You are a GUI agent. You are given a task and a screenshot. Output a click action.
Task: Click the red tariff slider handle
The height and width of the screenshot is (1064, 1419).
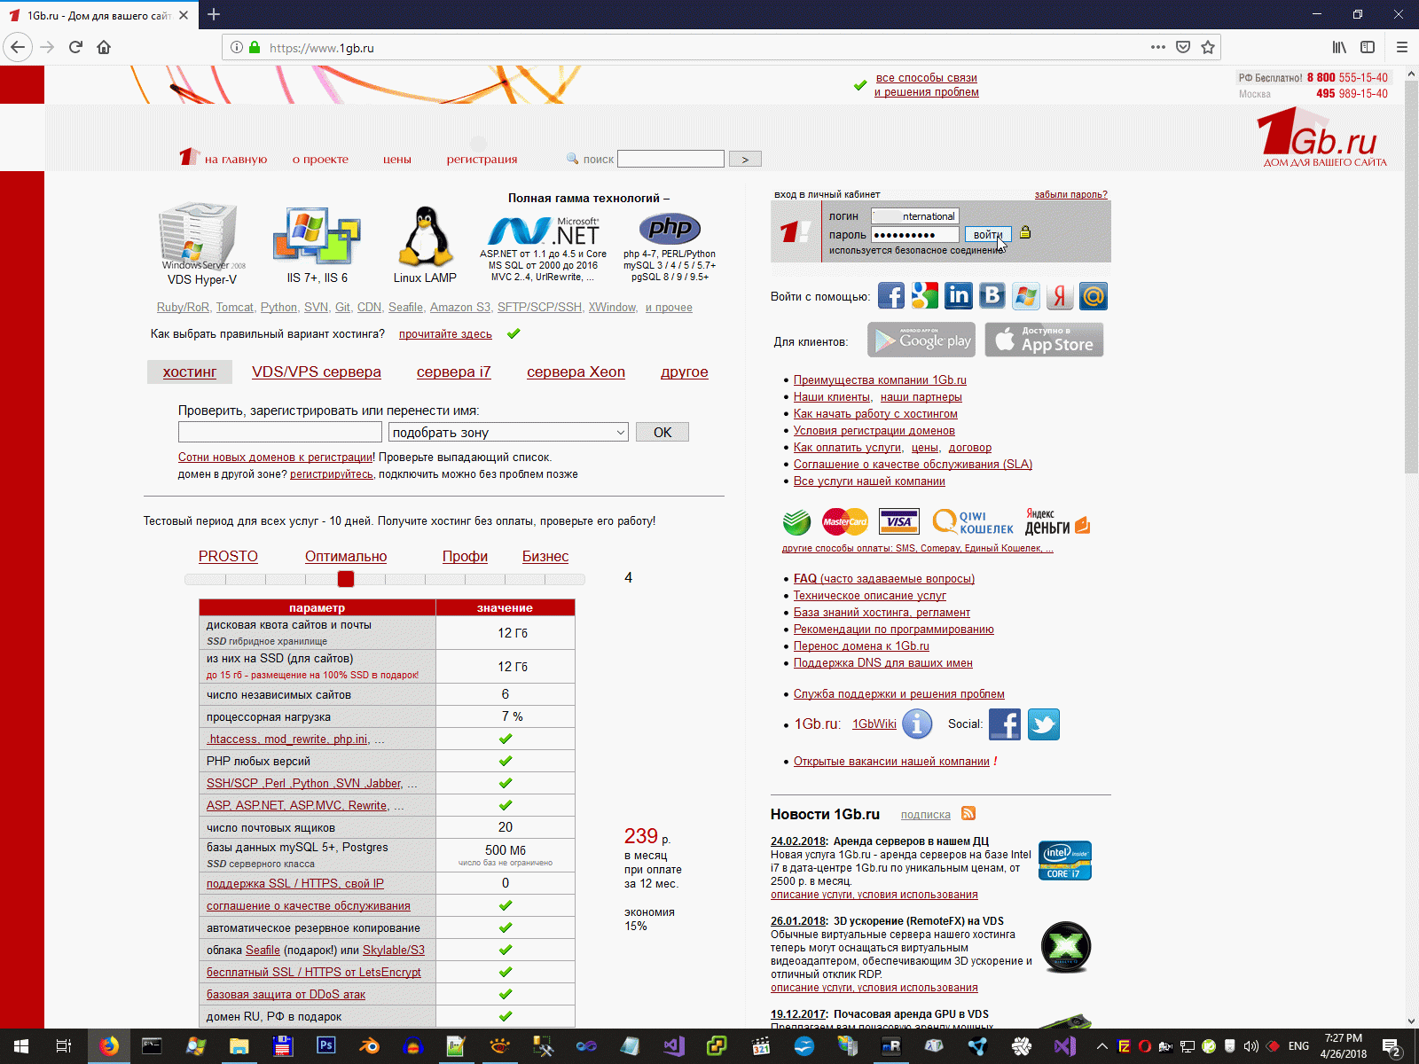point(346,579)
